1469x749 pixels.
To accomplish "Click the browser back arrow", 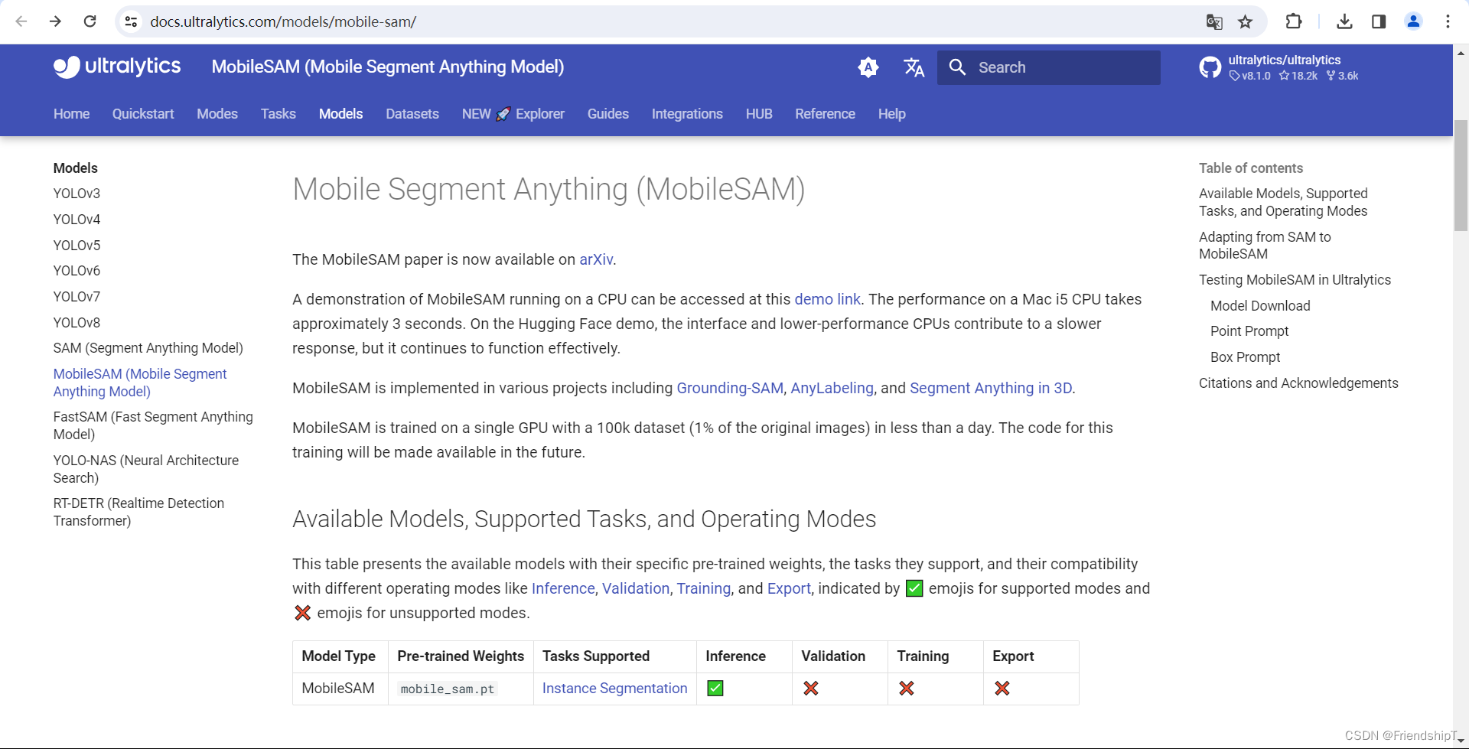I will 21,21.
